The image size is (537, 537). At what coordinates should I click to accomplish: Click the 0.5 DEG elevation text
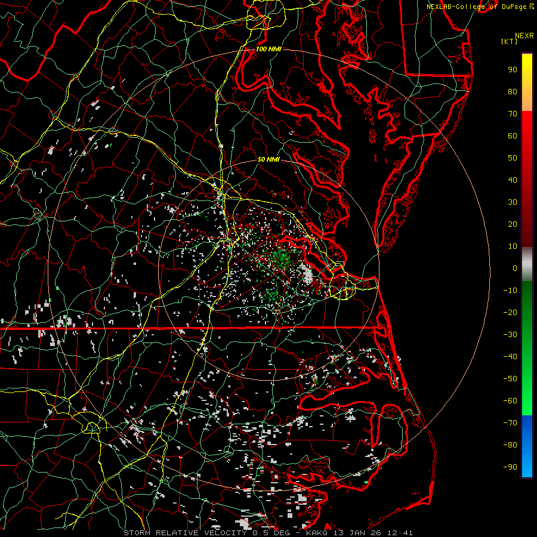(x=271, y=533)
